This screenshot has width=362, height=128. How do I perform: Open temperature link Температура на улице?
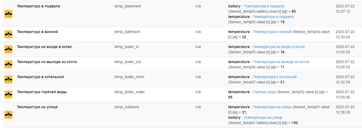point(272,107)
